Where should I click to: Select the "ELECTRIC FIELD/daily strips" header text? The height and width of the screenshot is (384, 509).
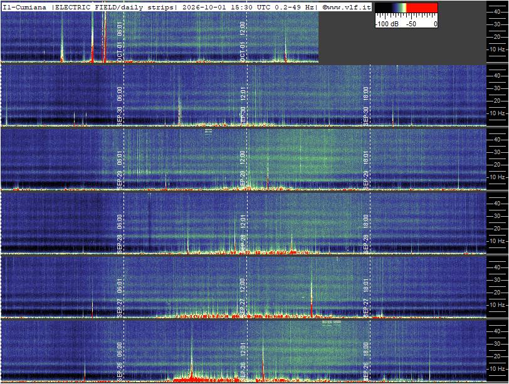114,7
